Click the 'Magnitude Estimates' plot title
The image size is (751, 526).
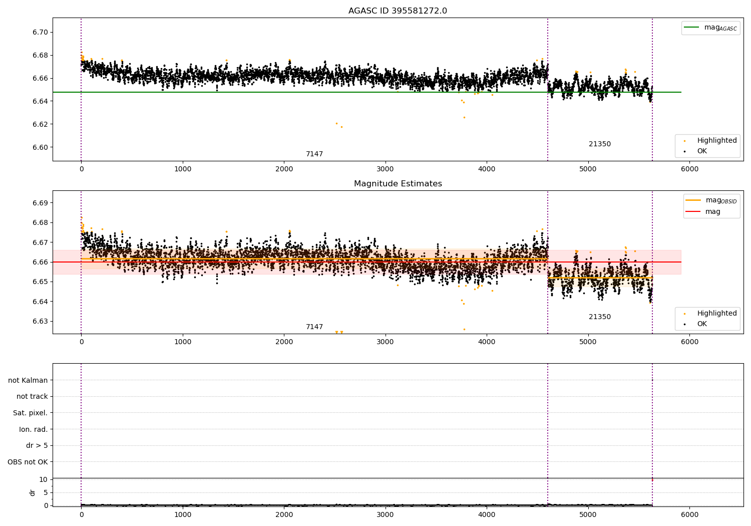pos(398,184)
